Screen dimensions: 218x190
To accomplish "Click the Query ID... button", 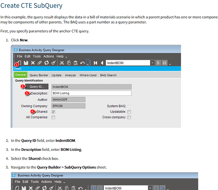I will (x=37, y=87).
